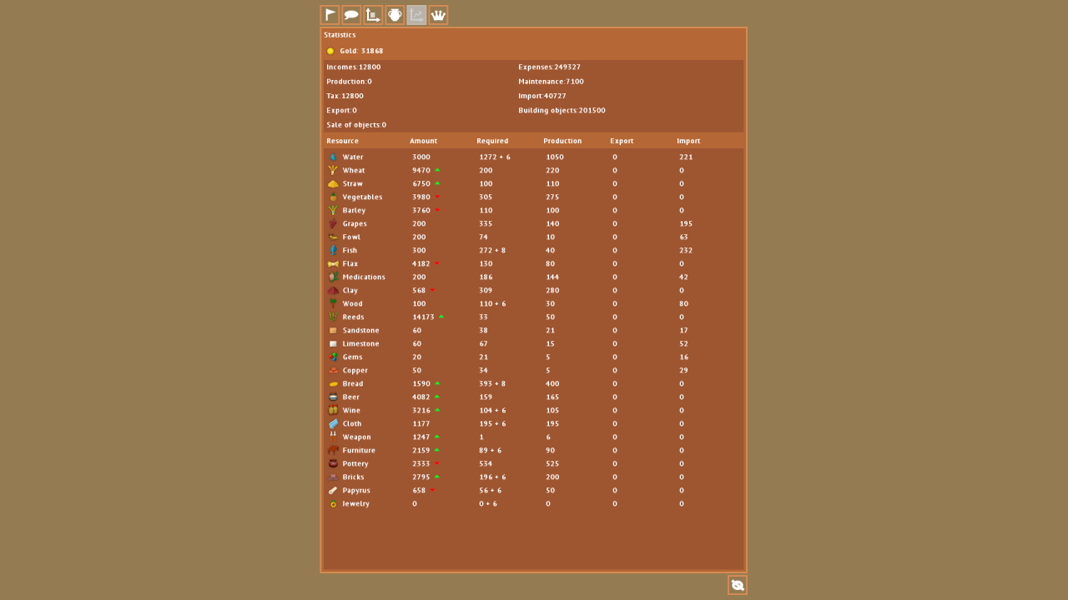1068x600 pixels.
Task: Open the flag panel in top toolbar
Action: coord(330,15)
